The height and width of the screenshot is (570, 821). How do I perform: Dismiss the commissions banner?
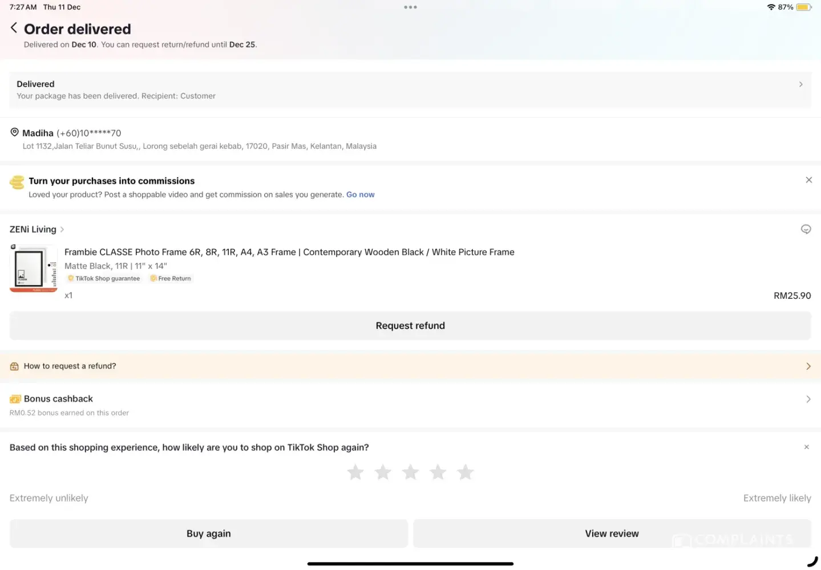click(x=808, y=180)
